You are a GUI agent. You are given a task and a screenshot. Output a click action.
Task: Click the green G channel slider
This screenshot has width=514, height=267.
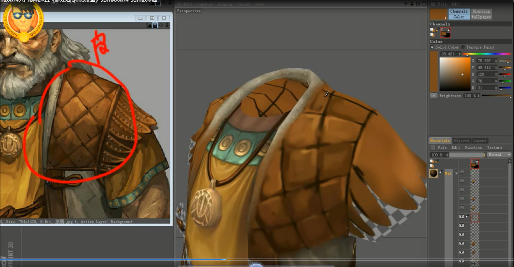505,81
